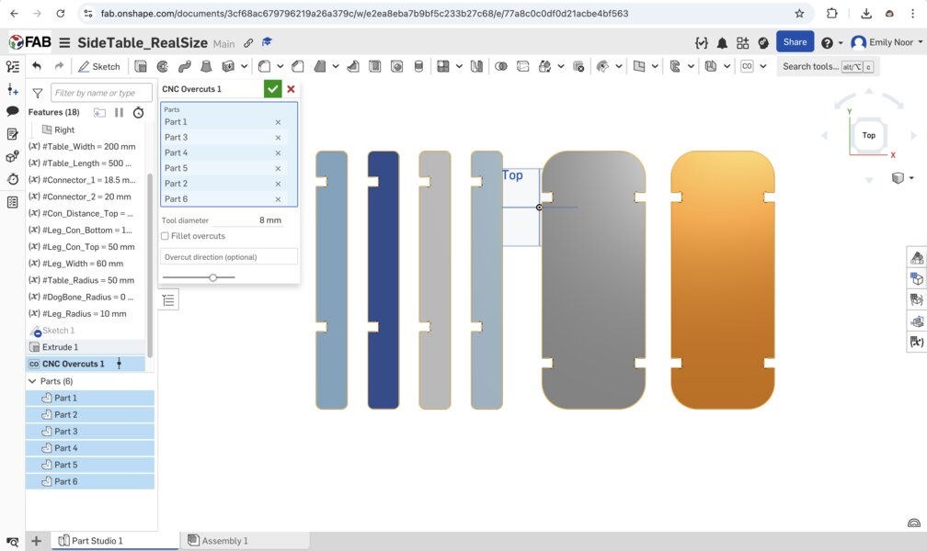
Task: Select the Extrude tool in toolbar
Action: click(141, 66)
